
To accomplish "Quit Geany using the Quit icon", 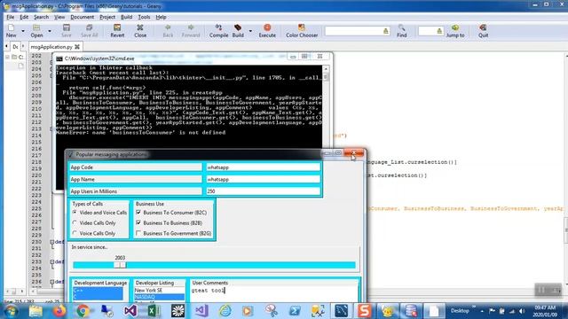I will pyautogui.click(x=483, y=30).
